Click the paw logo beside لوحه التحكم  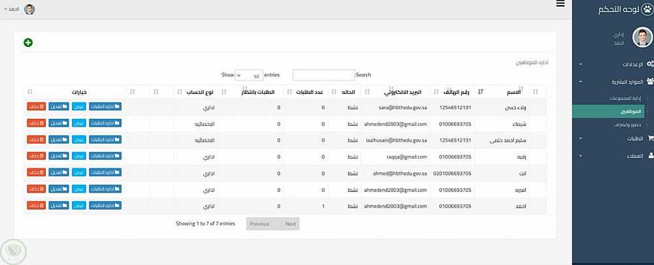pos(647,10)
